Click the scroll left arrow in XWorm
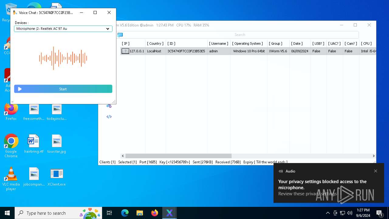 (123, 156)
